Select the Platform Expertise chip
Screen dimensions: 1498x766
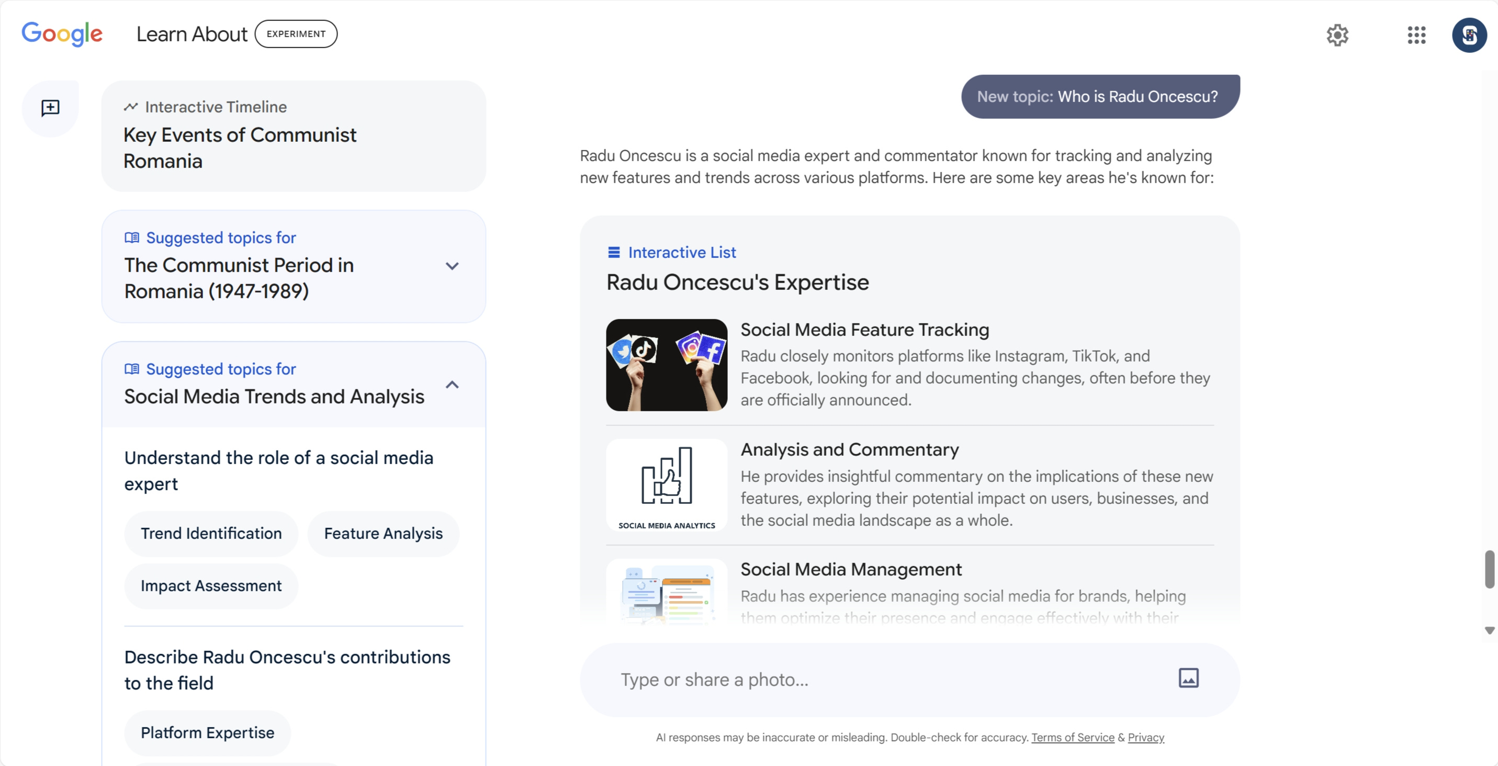[x=208, y=733]
